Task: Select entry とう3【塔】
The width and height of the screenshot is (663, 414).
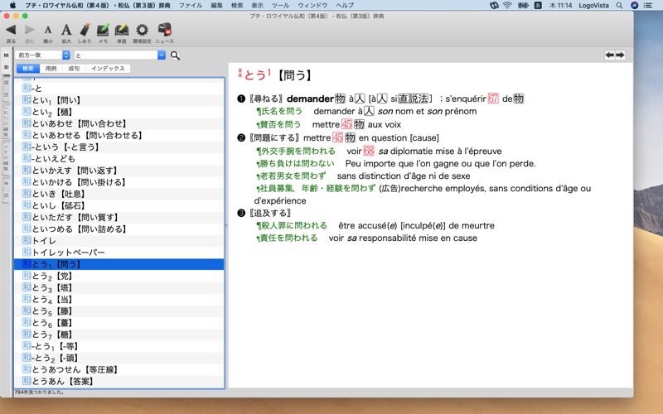Action: [119, 287]
